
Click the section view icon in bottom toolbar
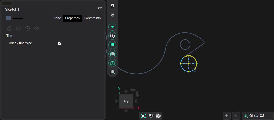coord(158,116)
